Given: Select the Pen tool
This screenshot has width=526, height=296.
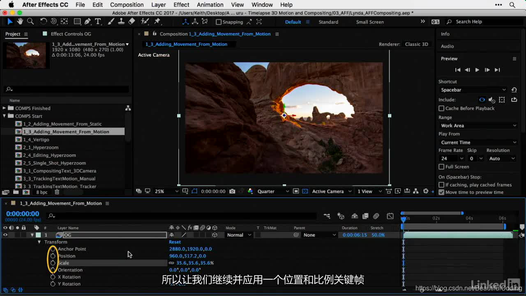Looking at the screenshot, I should pyautogui.click(x=88, y=21).
